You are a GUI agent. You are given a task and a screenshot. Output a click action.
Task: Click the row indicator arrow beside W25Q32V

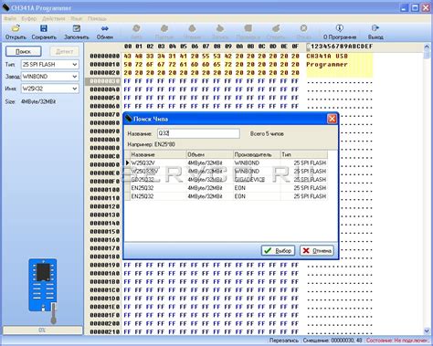[x=127, y=163]
